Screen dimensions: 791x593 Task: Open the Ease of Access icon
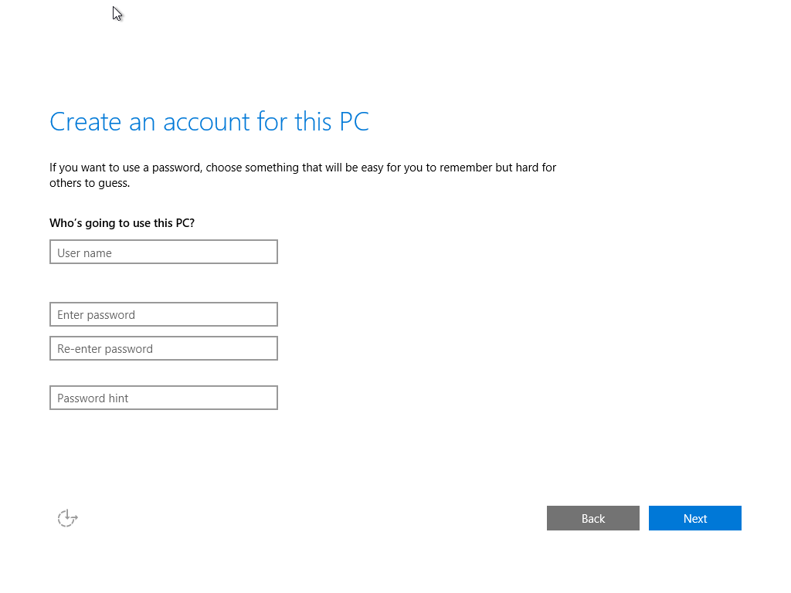click(x=68, y=518)
